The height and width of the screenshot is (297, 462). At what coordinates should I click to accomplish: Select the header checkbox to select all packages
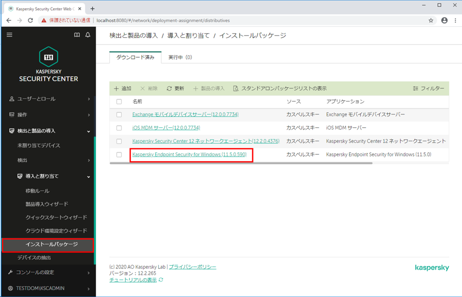[119, 101]
